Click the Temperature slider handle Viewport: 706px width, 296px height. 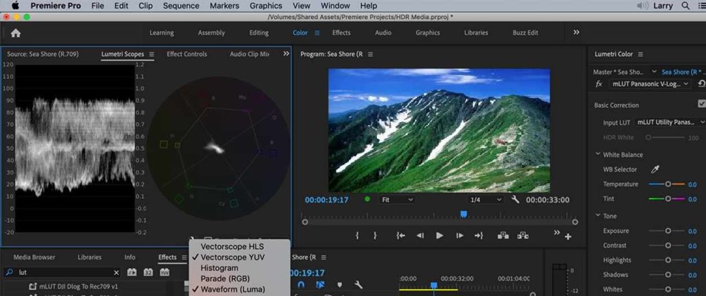pos(668,184)
